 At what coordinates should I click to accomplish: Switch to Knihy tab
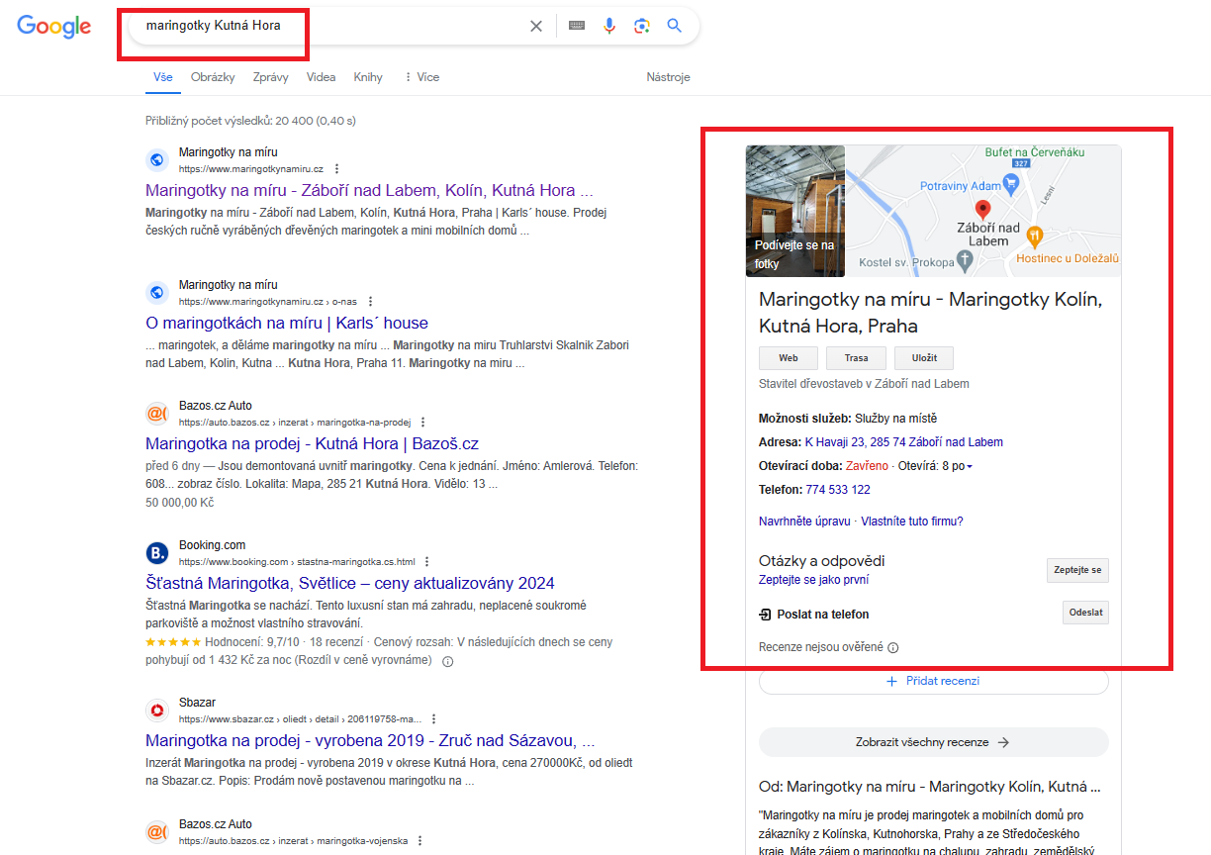[368, 77]
